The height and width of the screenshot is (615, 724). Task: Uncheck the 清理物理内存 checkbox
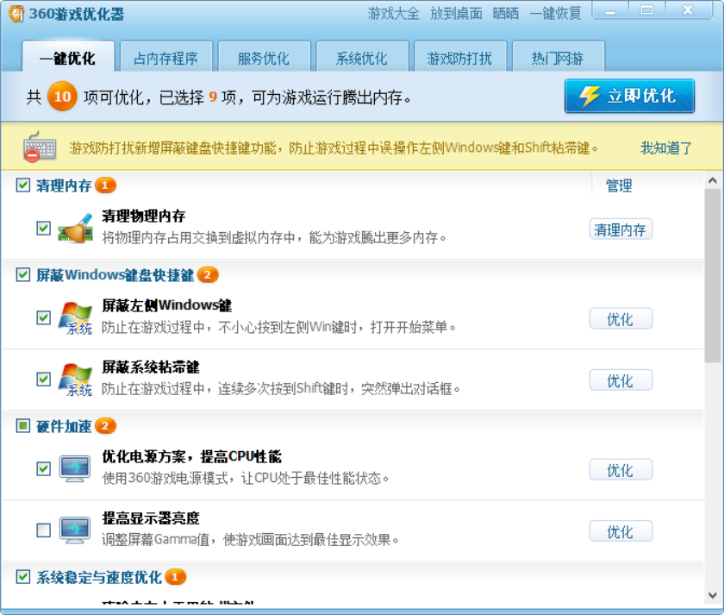pyautogui.click(x=44, y=229)
